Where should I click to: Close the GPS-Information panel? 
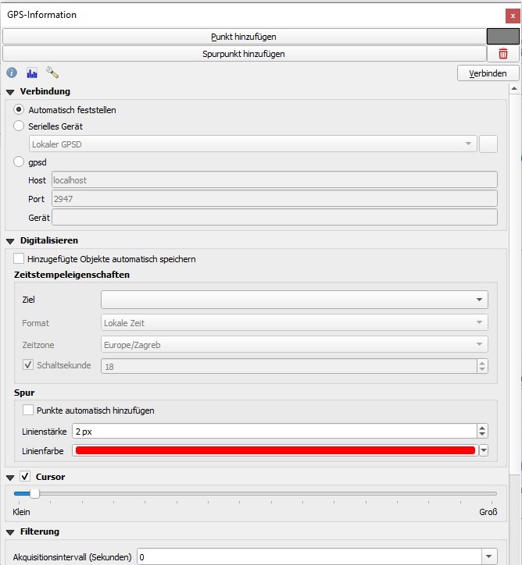click(513, 16)
